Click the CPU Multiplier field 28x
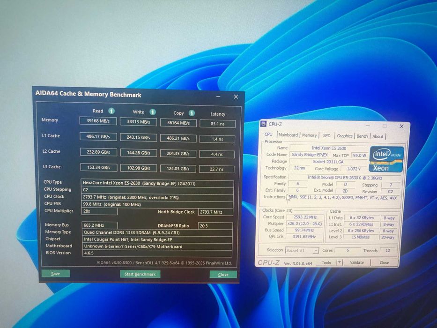 tap(99, 211)
